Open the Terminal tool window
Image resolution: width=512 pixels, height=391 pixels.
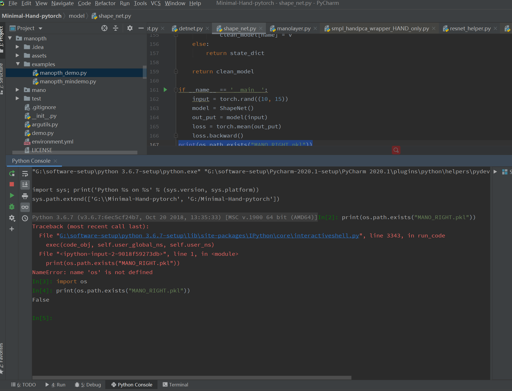click(175, 385)
